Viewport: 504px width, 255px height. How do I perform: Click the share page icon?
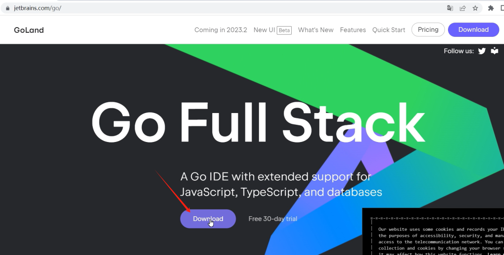point(462,8)
